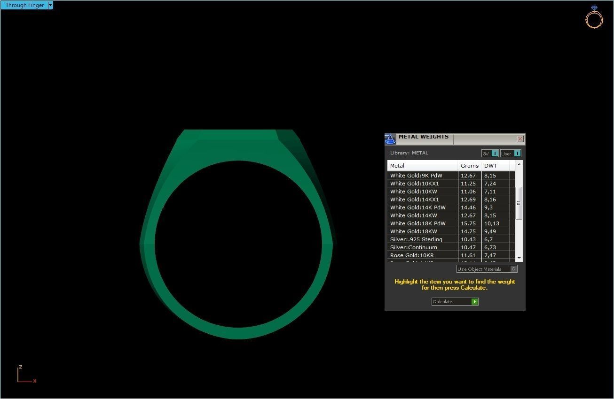Sort by the Grams column header

click(x=470, y=166)
